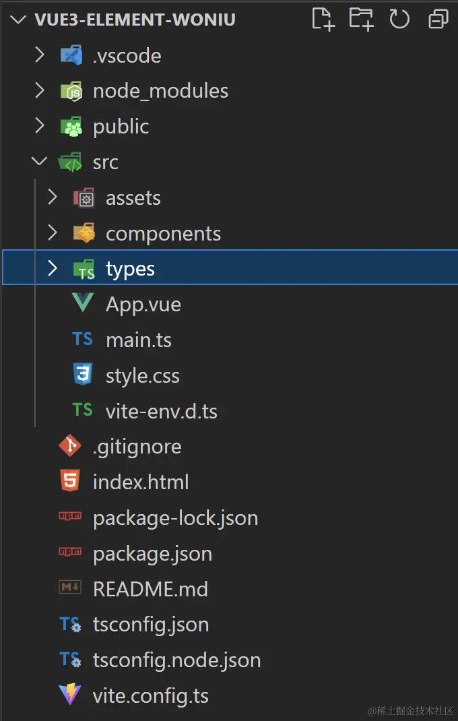This screenshot has height=721, width=458.
Task: Open the vite-env.d.ts file
Action: point(162,412)
